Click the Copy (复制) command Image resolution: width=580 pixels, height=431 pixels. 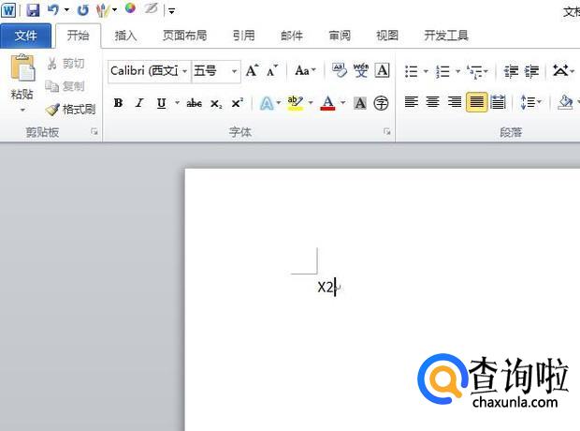click(x=65, y=86)
